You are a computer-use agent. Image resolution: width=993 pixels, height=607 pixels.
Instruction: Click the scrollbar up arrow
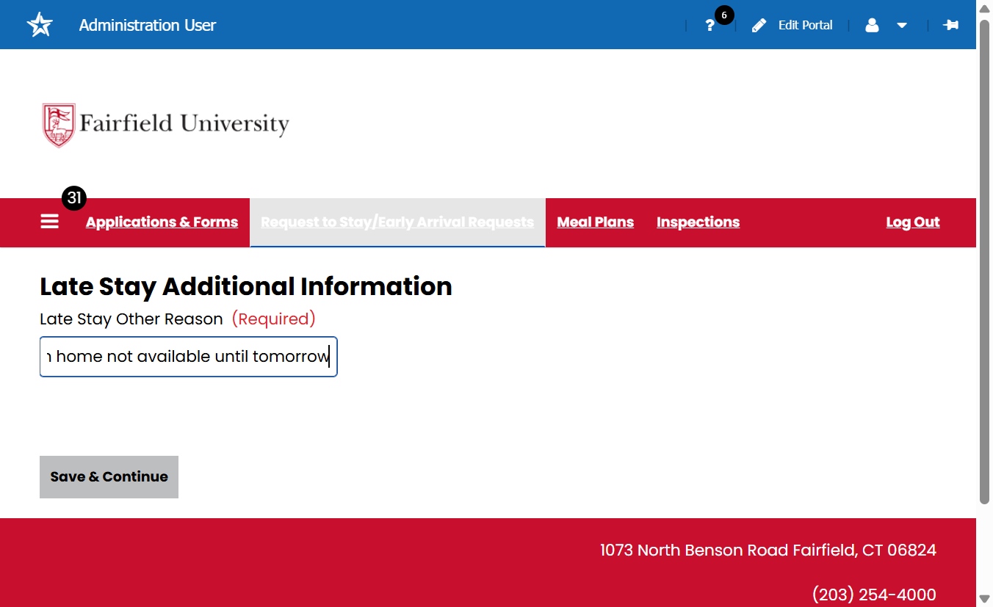point(985,7)
